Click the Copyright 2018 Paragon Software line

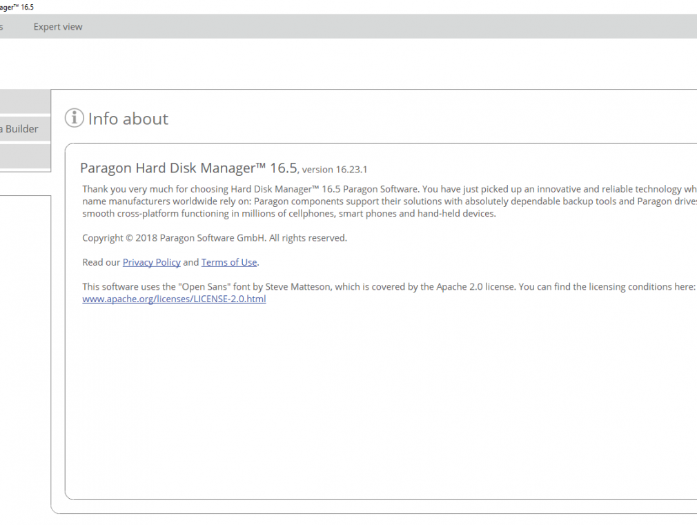point(214,238)
